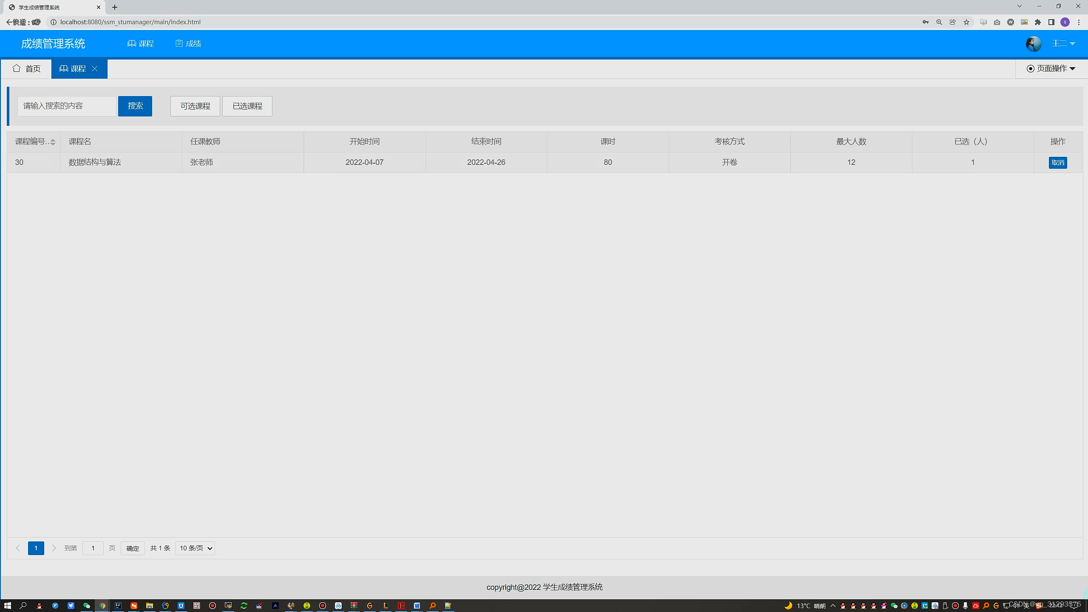Image resolution: width=1088 pixels, height=612 pixels.
Task: Expand the 王二 user dropdown
Action: [x=1063, y=43]
